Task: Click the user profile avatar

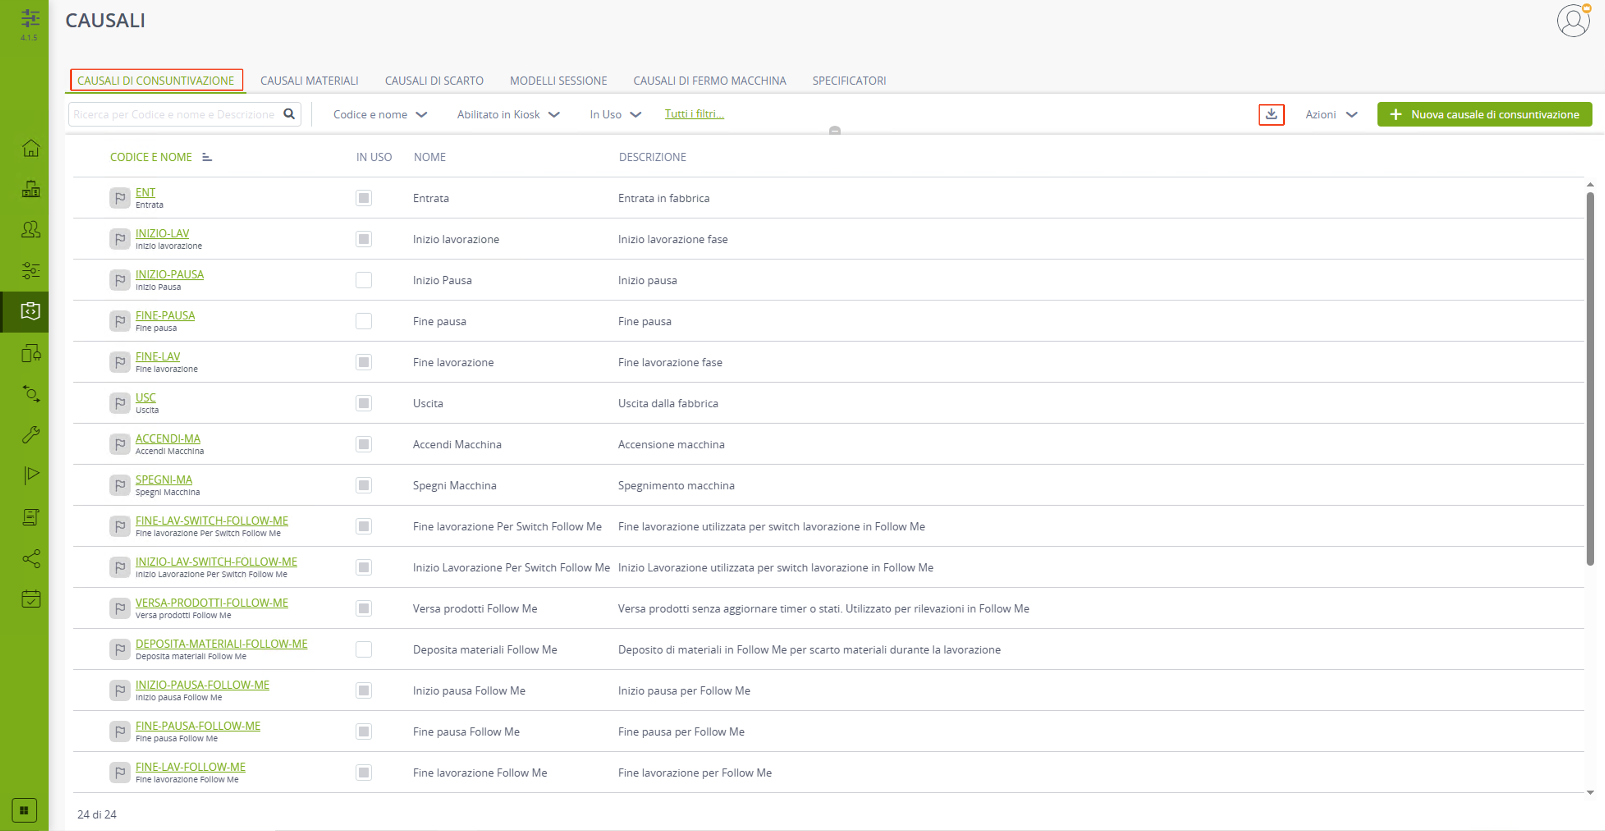Action: (x=1573, y=21)
